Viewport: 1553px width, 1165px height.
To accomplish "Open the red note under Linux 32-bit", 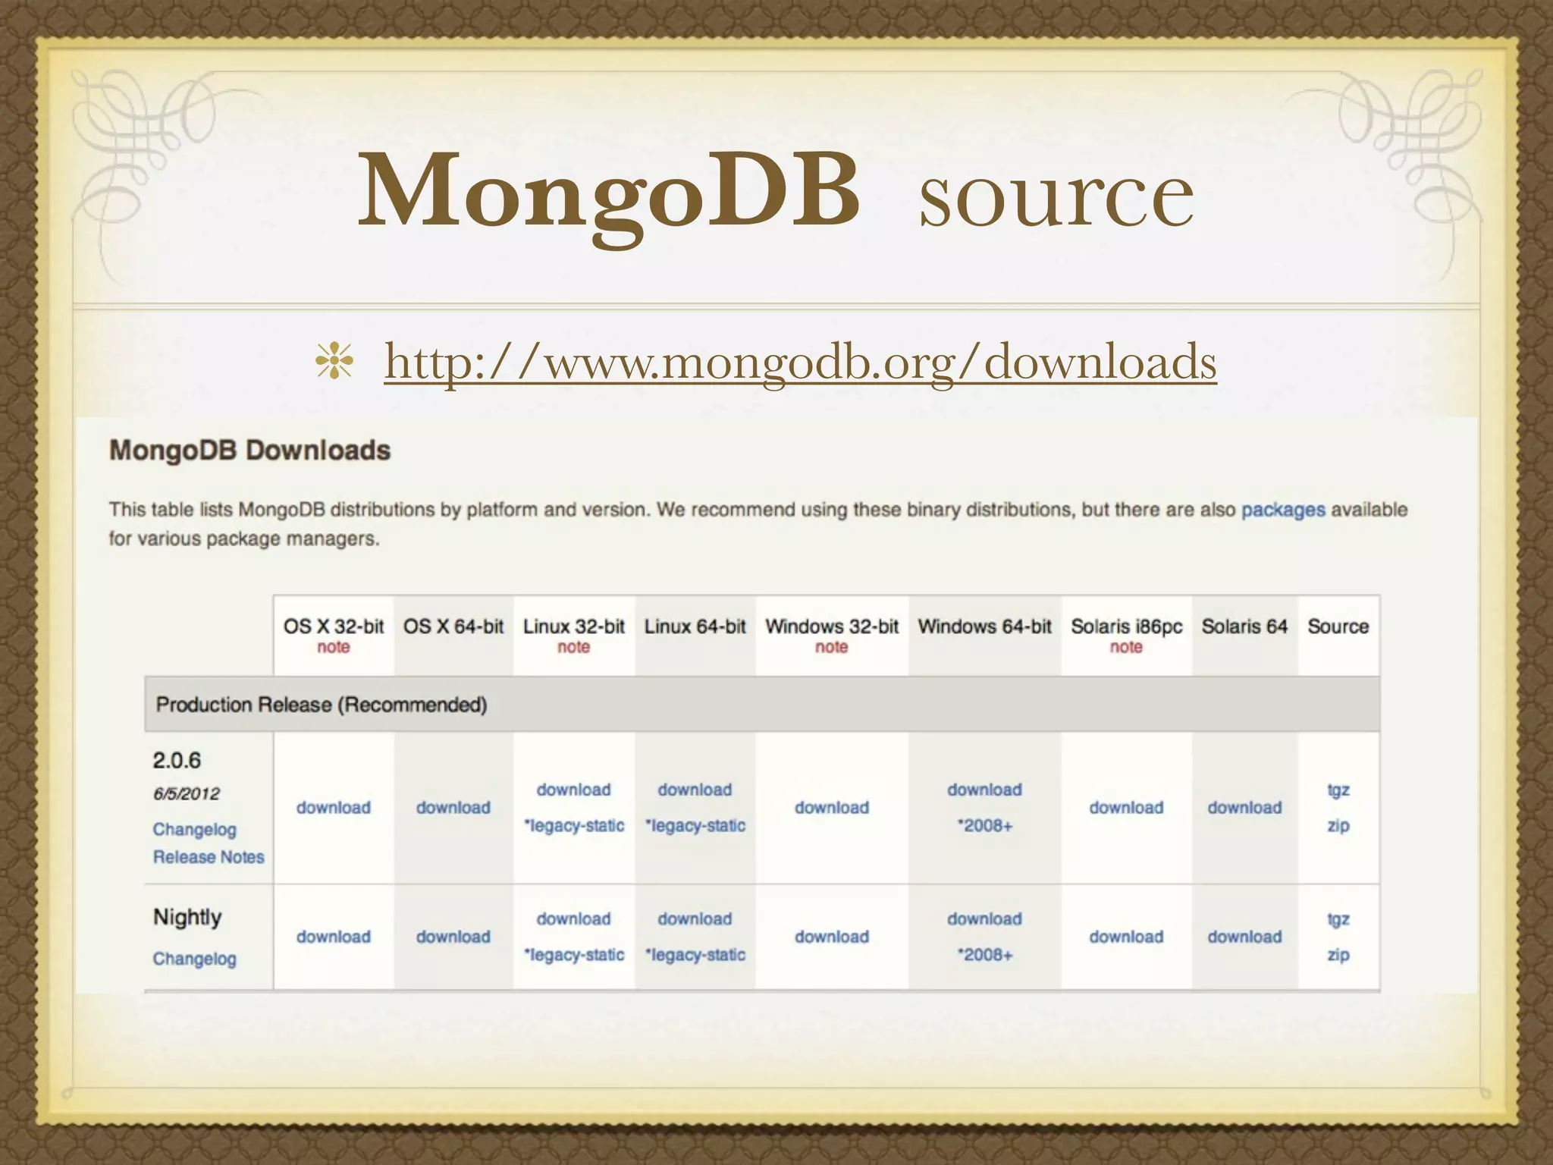I will tap(573, 647).
